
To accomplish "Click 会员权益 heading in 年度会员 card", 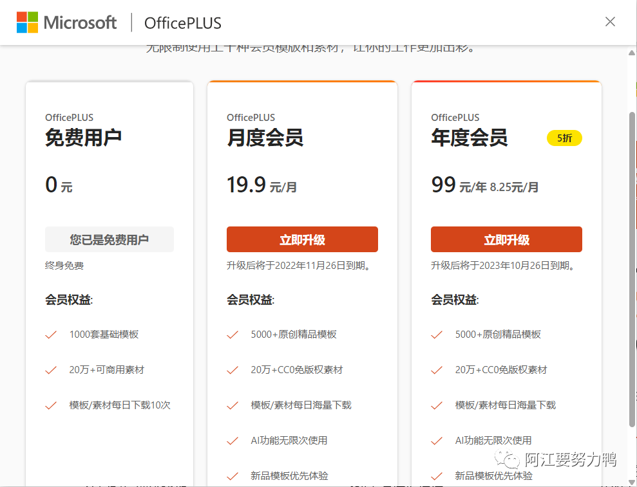I will pos(455,300).
